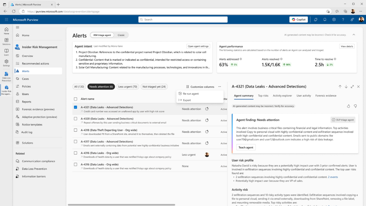Image resolution: width=366 pixels, height=206 pixels.
Task: Open the app launcher waffle icon
Action: point(7,19)
